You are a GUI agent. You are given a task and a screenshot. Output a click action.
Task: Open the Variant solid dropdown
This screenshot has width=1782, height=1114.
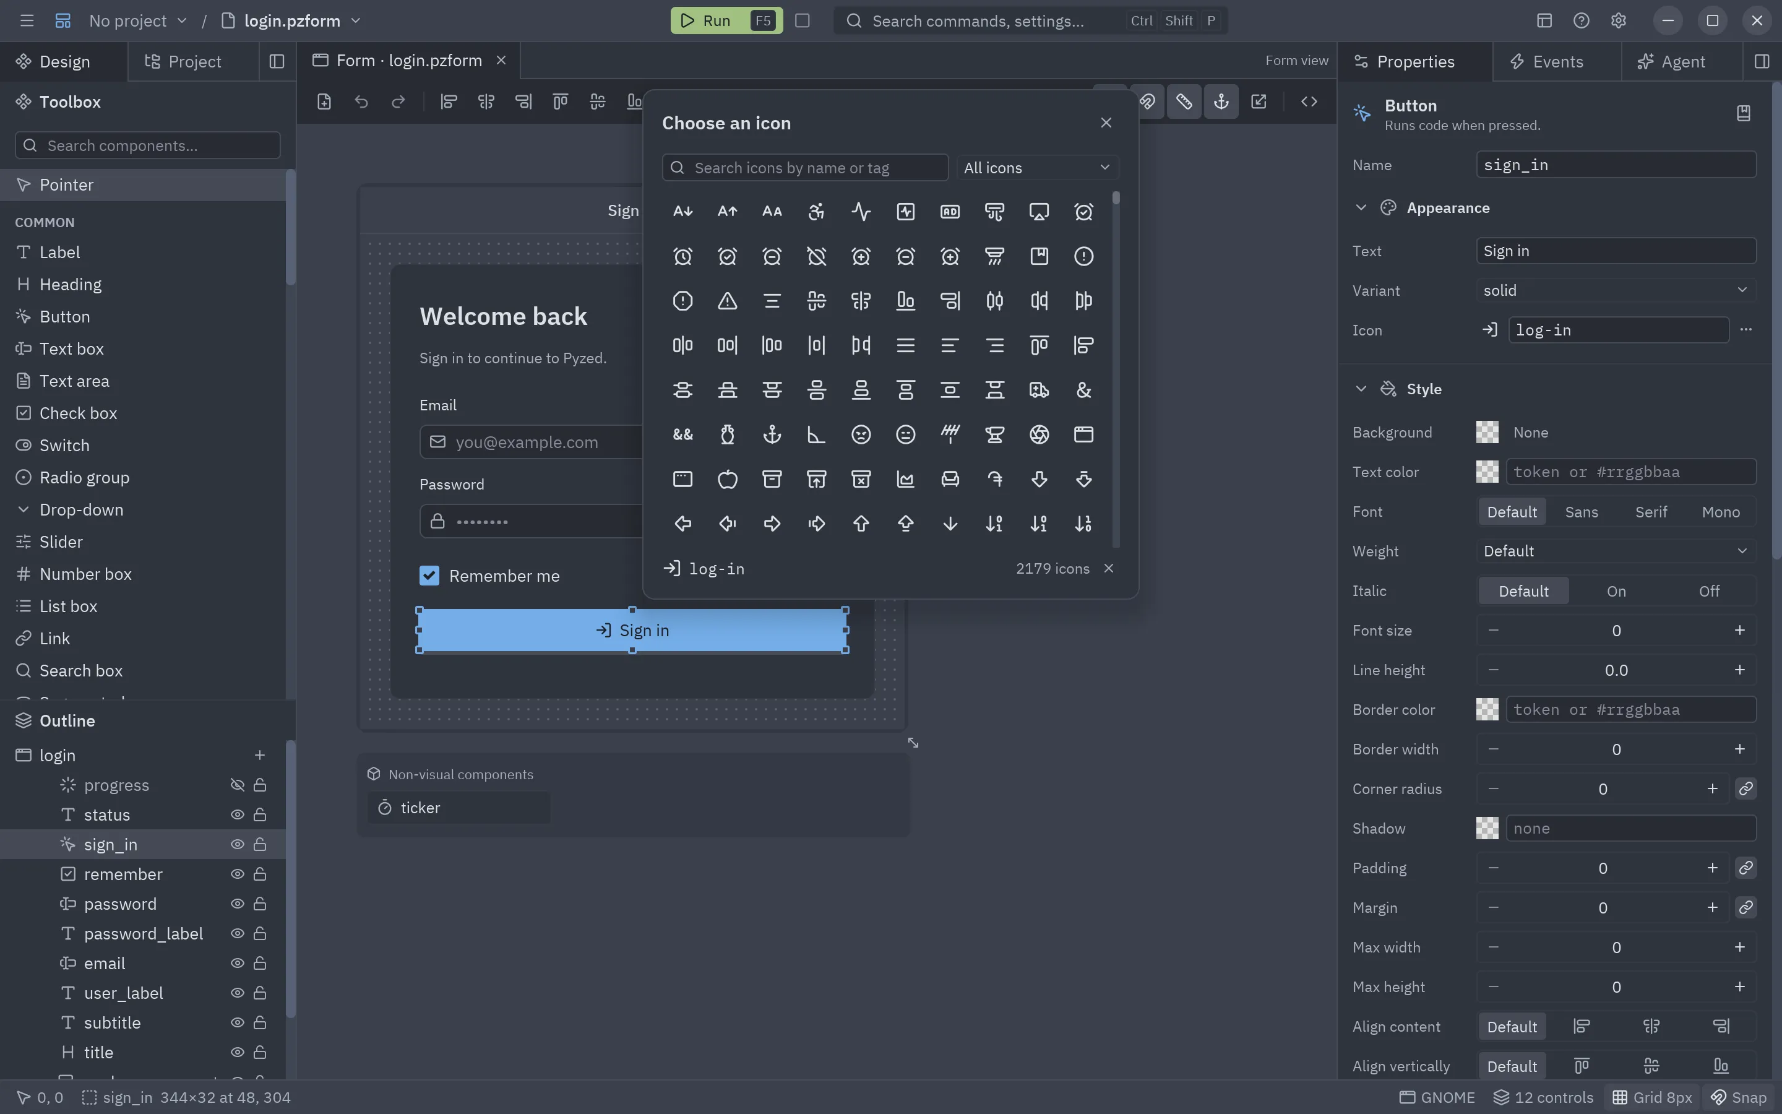1616,290
